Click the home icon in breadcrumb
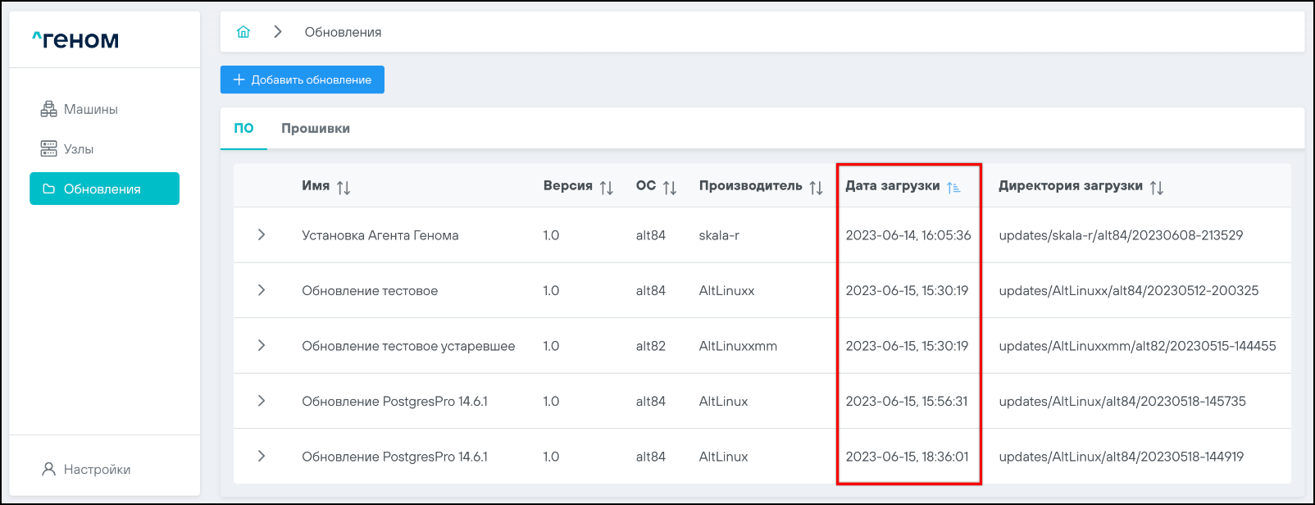This screenshot has width=1315, height=505. 243,32
